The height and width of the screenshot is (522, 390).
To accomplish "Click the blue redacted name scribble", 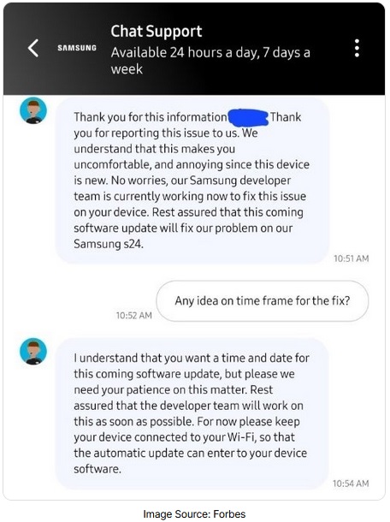I will point(248,117).
